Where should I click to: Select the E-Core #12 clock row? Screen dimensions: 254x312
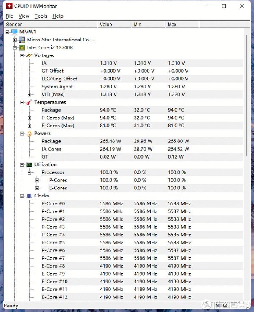pos(142,297)
